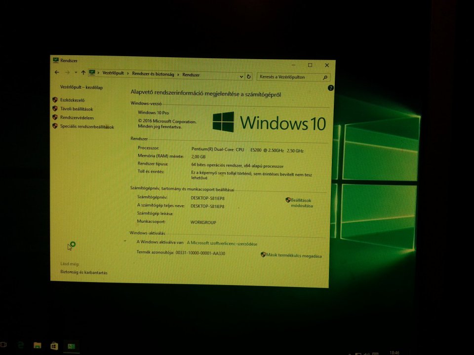The height and width of the screenshot is (355, 474).
Task: Click the final Rendszer breadcrumb in address bar
Action: click(191, 75)
